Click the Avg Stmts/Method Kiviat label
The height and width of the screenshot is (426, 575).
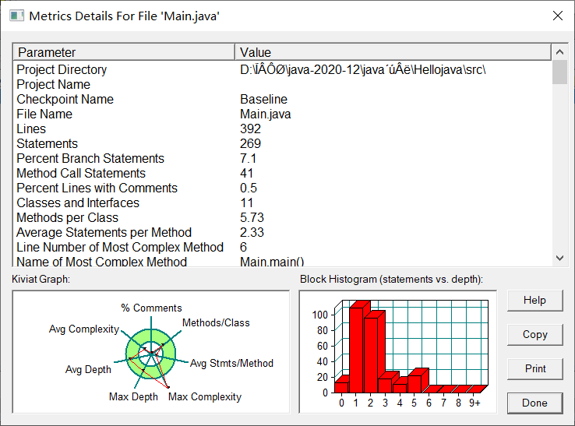pyautogui.click(x=231, y=364)
